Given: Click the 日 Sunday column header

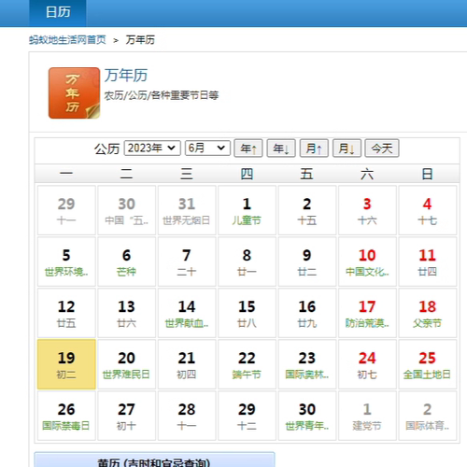Looking at the screenshot, I should pyautogui.click(x=427, y=174).
